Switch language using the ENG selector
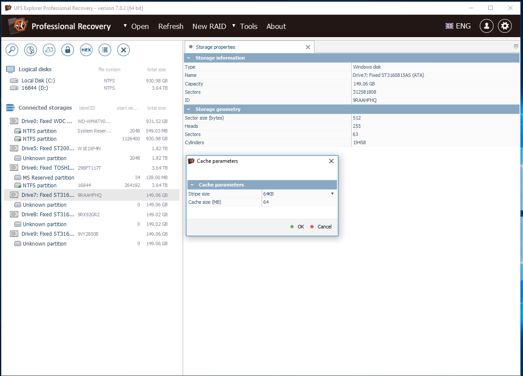Viewport: 523px width, 376px height. coord(458,26)
